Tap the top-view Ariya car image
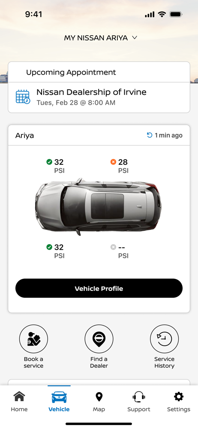The height and width of the screenshot is (429, 198). point(98,207)
